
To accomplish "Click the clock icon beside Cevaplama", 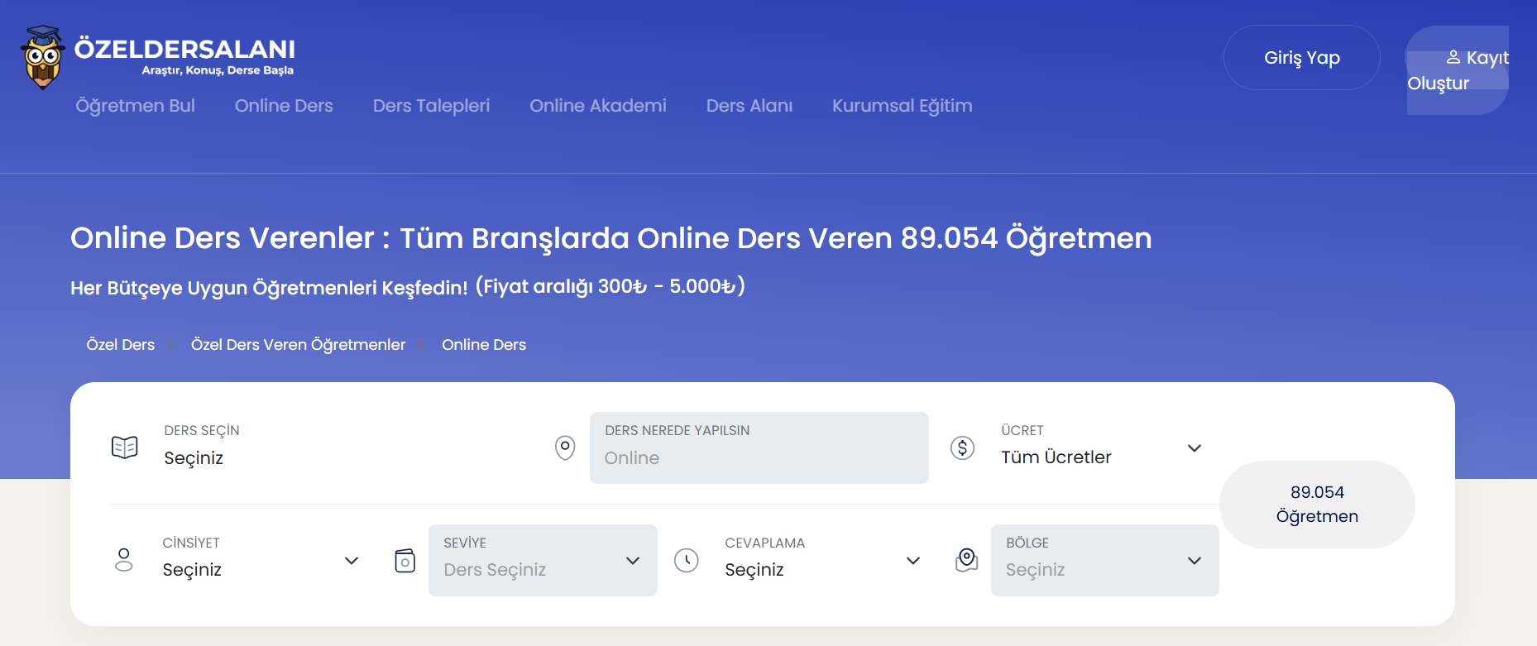I will 687,560.
